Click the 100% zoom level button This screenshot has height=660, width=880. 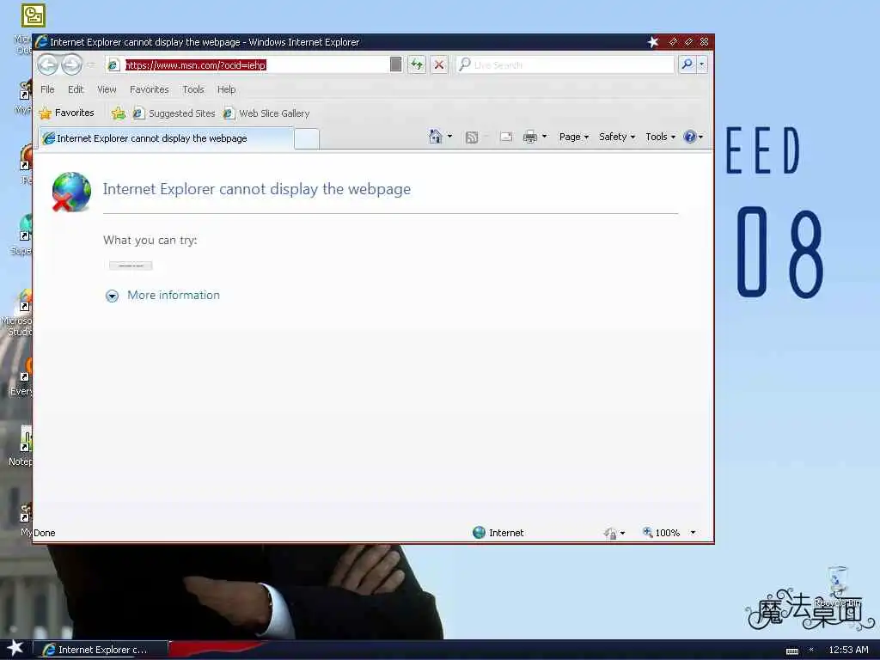pos(661,533)
